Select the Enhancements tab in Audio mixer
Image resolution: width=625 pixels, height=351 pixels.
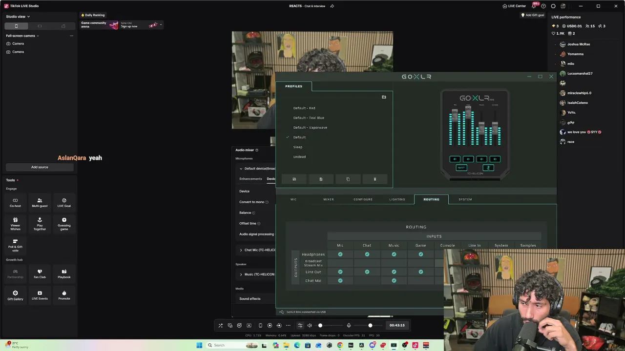point(250,179)
